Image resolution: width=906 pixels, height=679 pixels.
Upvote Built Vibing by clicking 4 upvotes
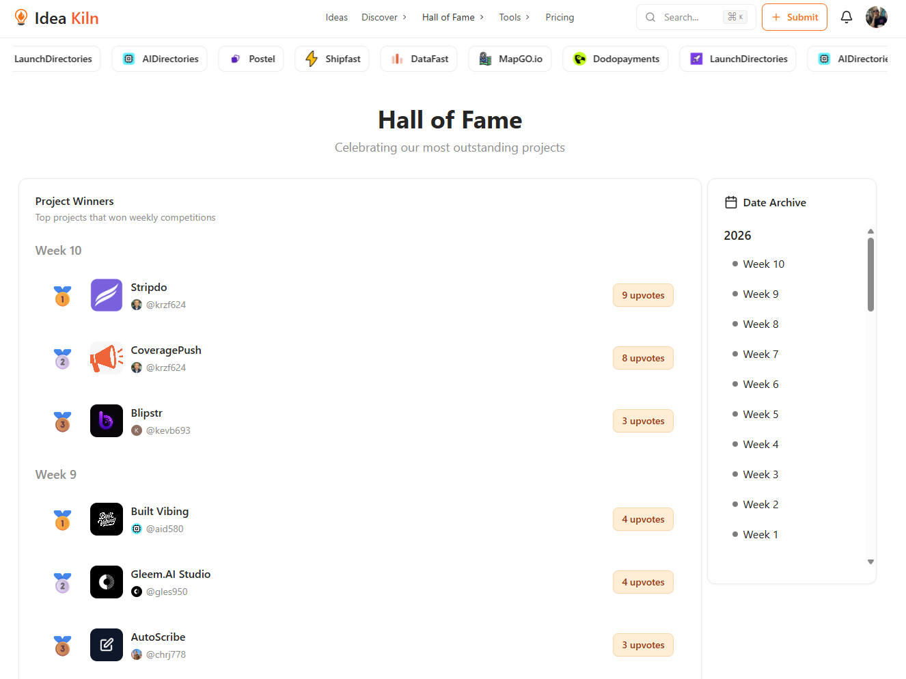tap(643, 519)
